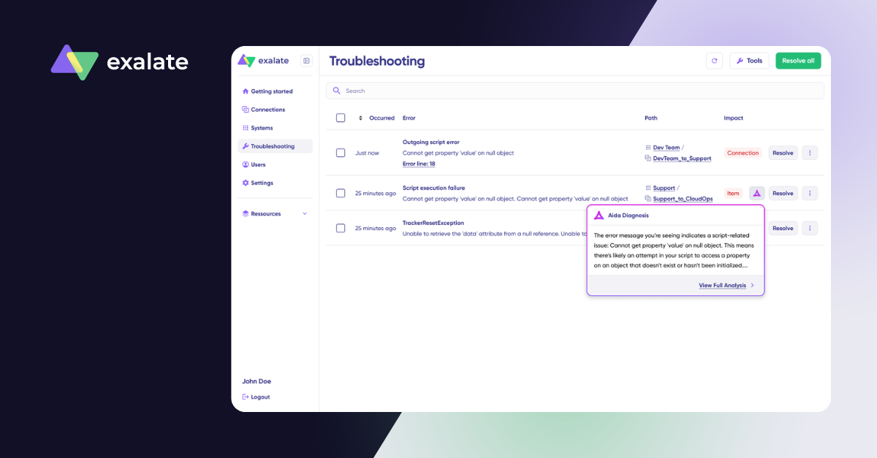Collapse the sidebar with the panel icon
This screenshot has height=458, width=877.
pos(306,61)
